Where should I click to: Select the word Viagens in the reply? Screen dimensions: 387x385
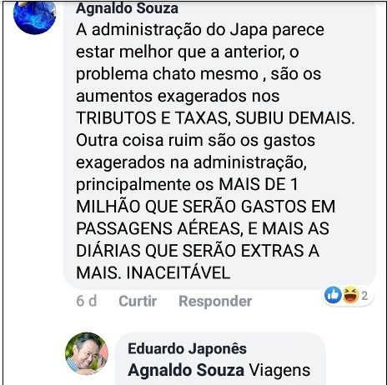click(x=279, y=371)
